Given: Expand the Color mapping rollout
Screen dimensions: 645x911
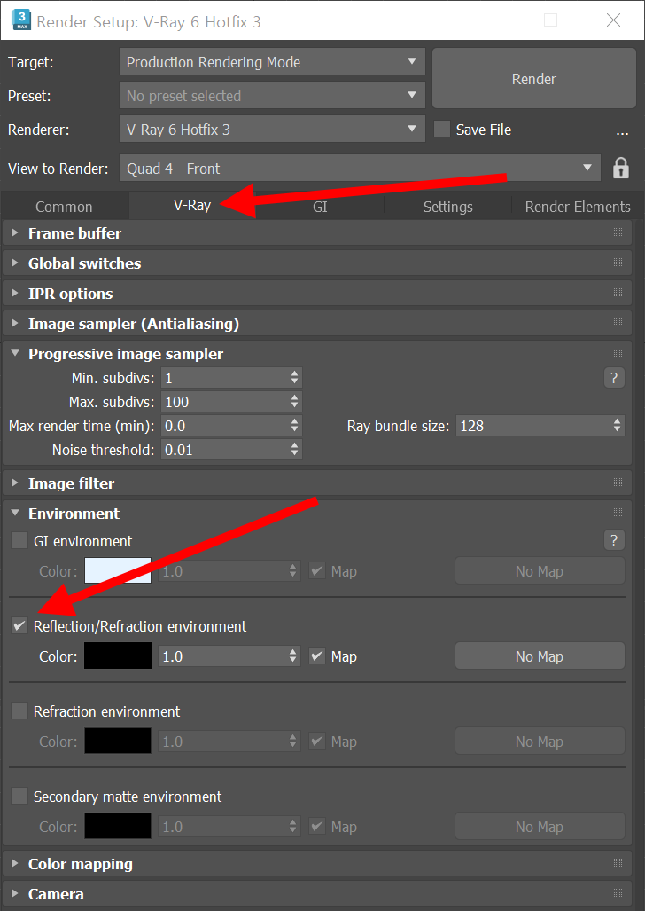Looking at the screenshot, I should coord(16,863).
